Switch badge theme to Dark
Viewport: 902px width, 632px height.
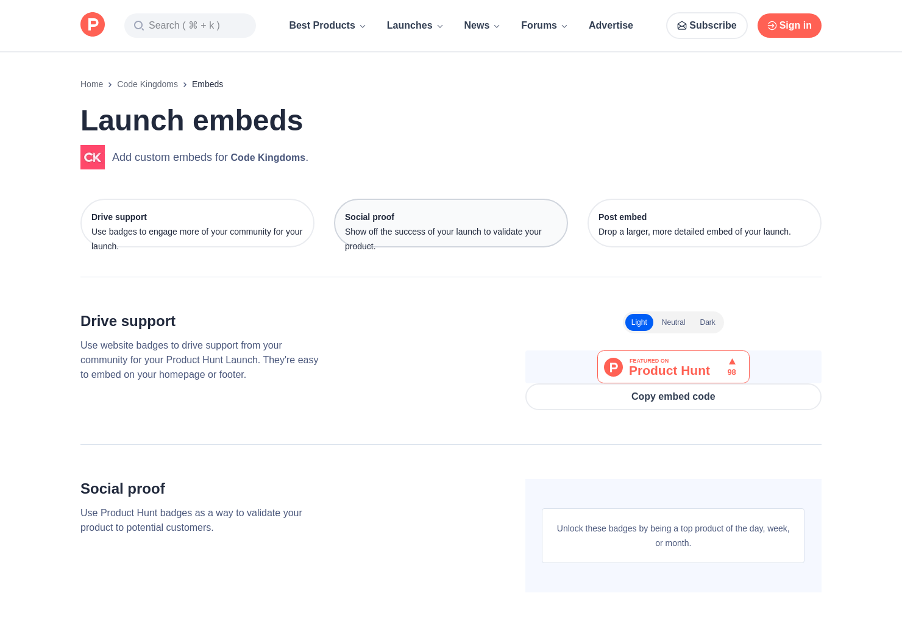(708, 322)
